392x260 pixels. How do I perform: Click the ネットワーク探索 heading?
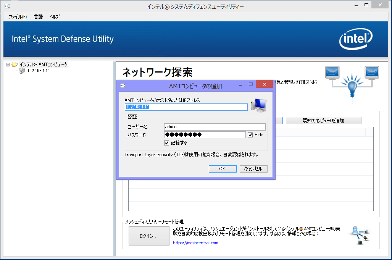click(158, 72)
